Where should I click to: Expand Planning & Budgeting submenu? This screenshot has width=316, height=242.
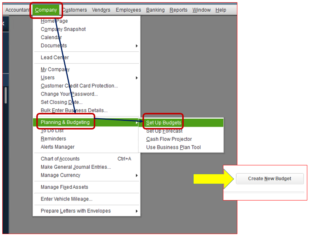point(87,122)
